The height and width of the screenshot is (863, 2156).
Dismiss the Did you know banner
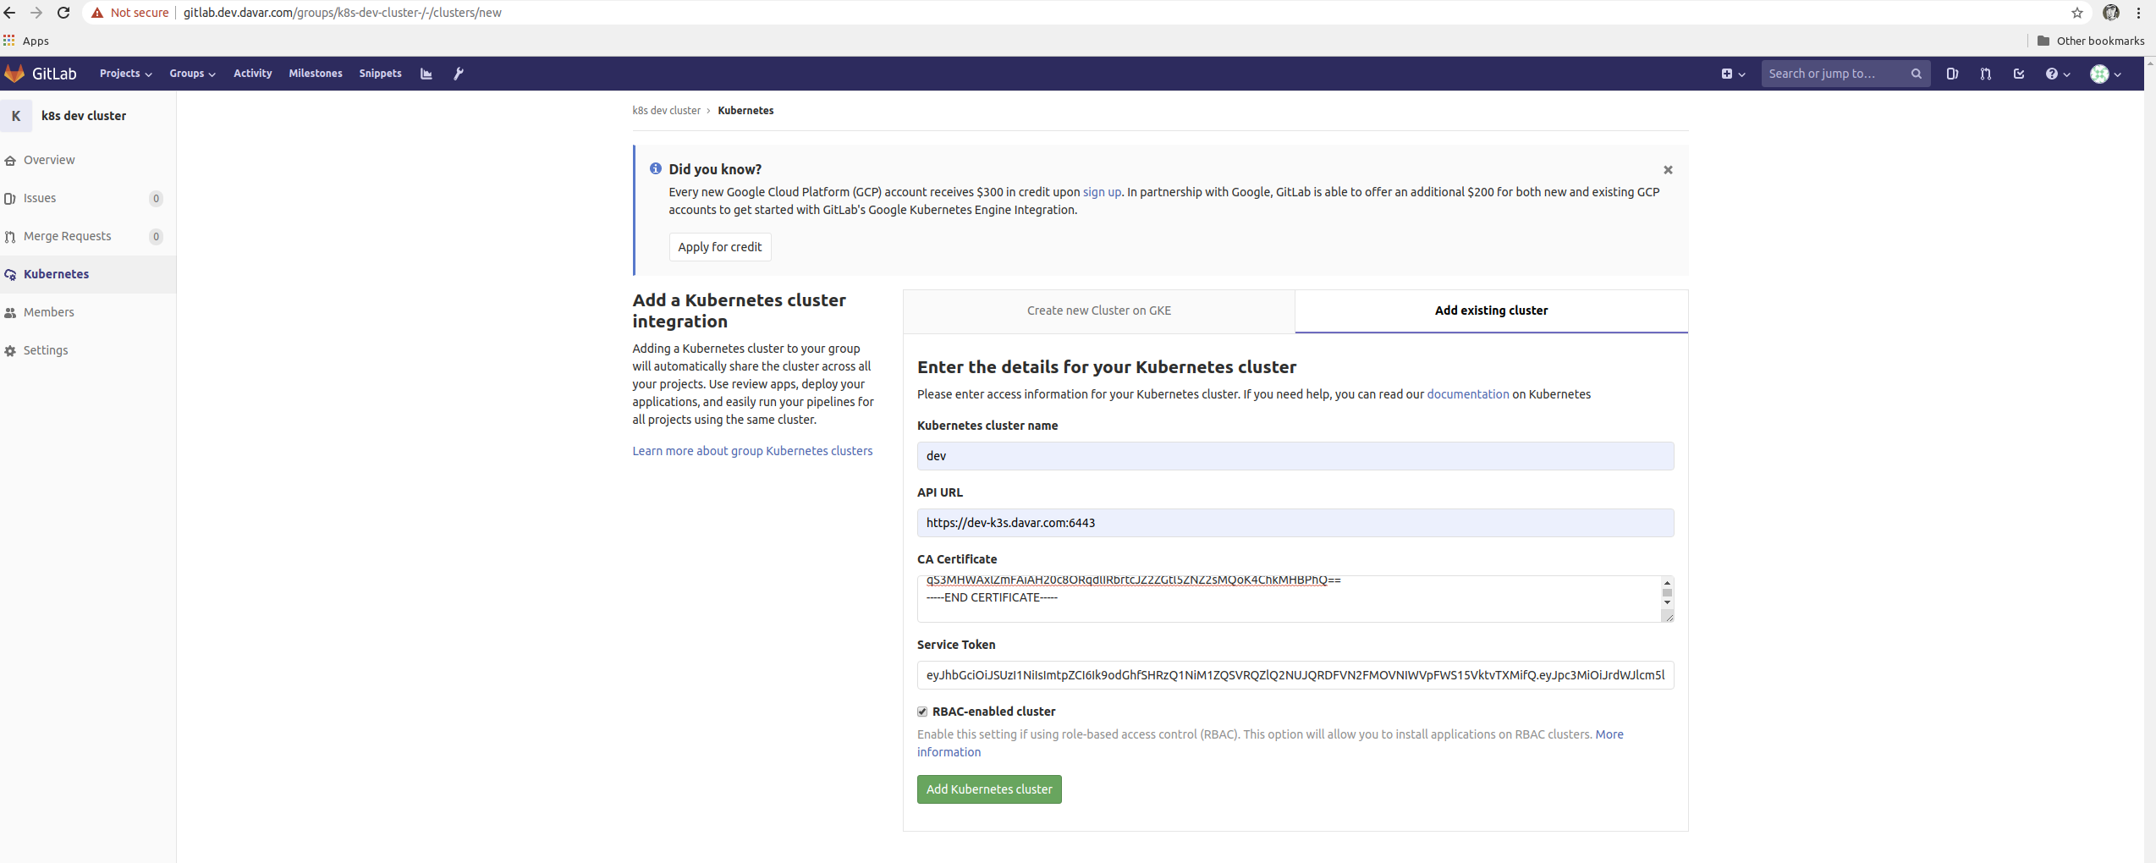click(x=1668, y=170)
